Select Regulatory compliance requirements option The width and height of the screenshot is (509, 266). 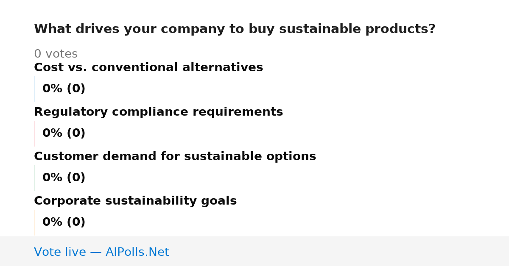158,112
